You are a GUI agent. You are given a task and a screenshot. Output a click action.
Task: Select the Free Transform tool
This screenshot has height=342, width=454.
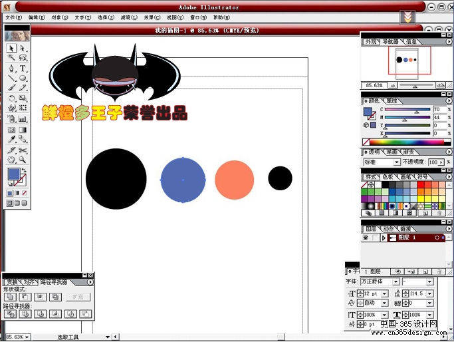point(23,108)
